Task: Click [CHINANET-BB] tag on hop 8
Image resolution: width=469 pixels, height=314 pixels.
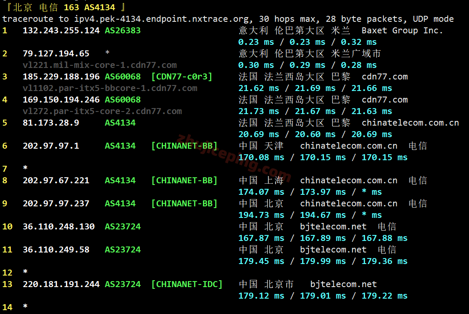Action: tap(184, 180)
